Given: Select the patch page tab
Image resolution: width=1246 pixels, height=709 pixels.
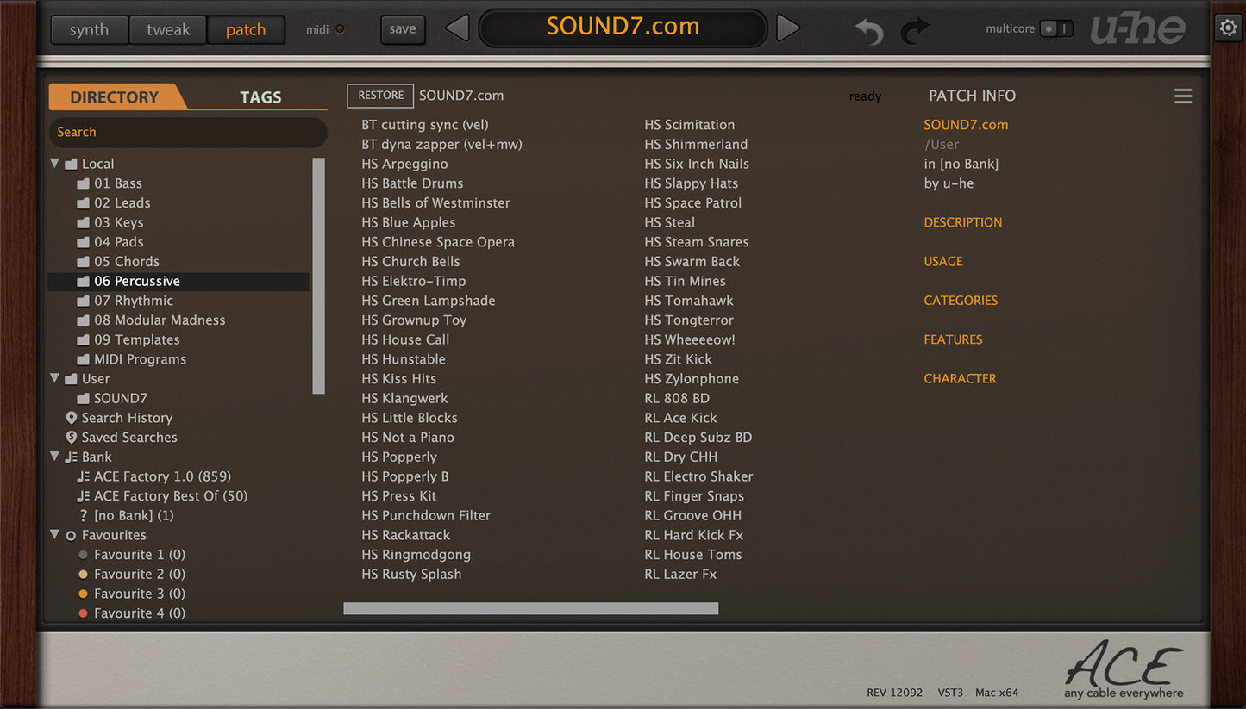Looking at the screenshot, I should [246, 29].
